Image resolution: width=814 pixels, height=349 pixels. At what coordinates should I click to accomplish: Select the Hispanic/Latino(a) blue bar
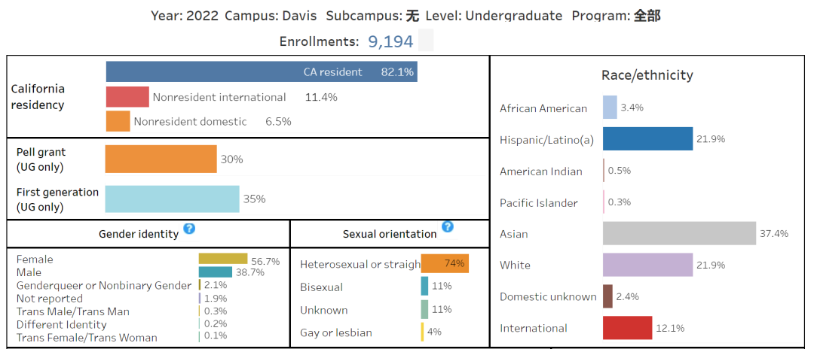click(648, 138)
